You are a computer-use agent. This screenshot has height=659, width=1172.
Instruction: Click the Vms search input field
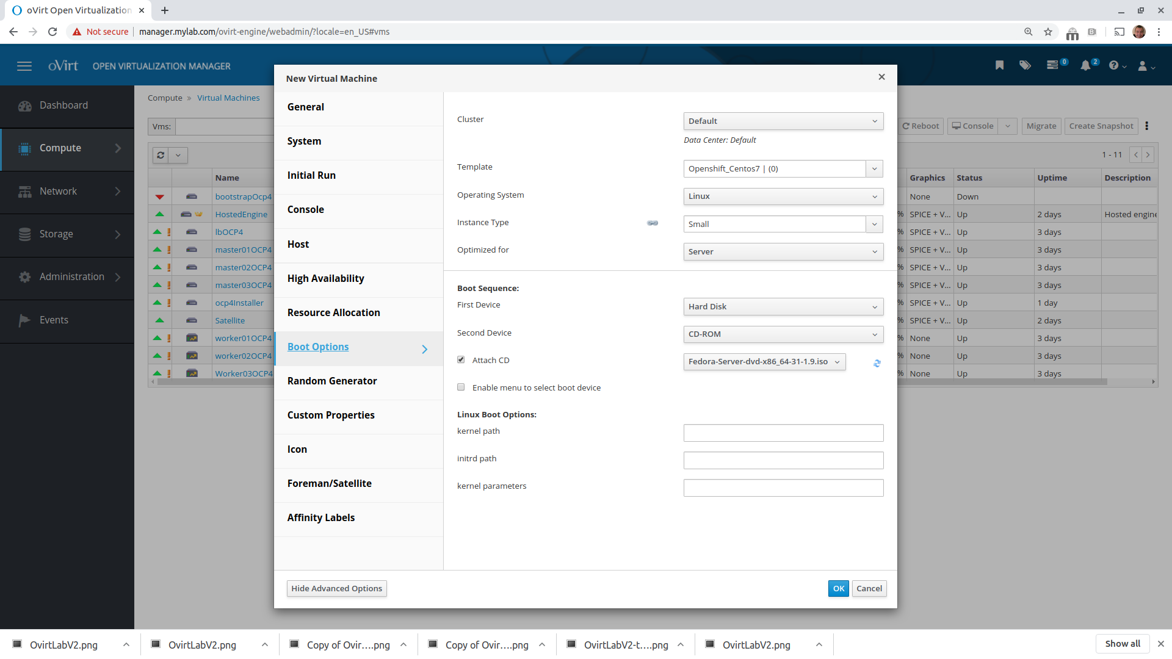pyautogui.click(x=225, y=126)
